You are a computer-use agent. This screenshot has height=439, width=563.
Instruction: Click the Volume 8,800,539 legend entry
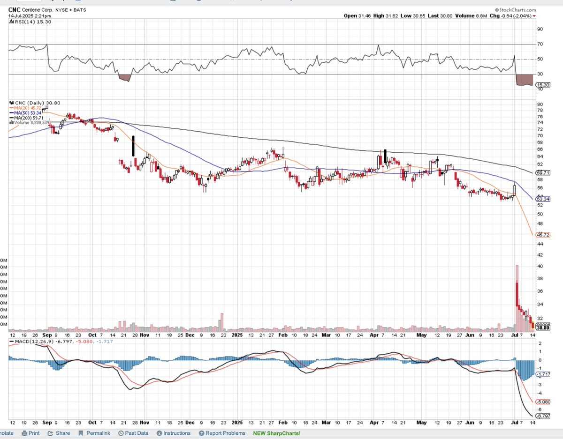30,123
